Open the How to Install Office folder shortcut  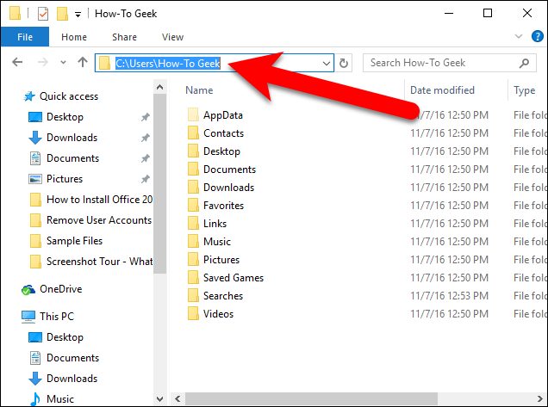tap(91, 200)
